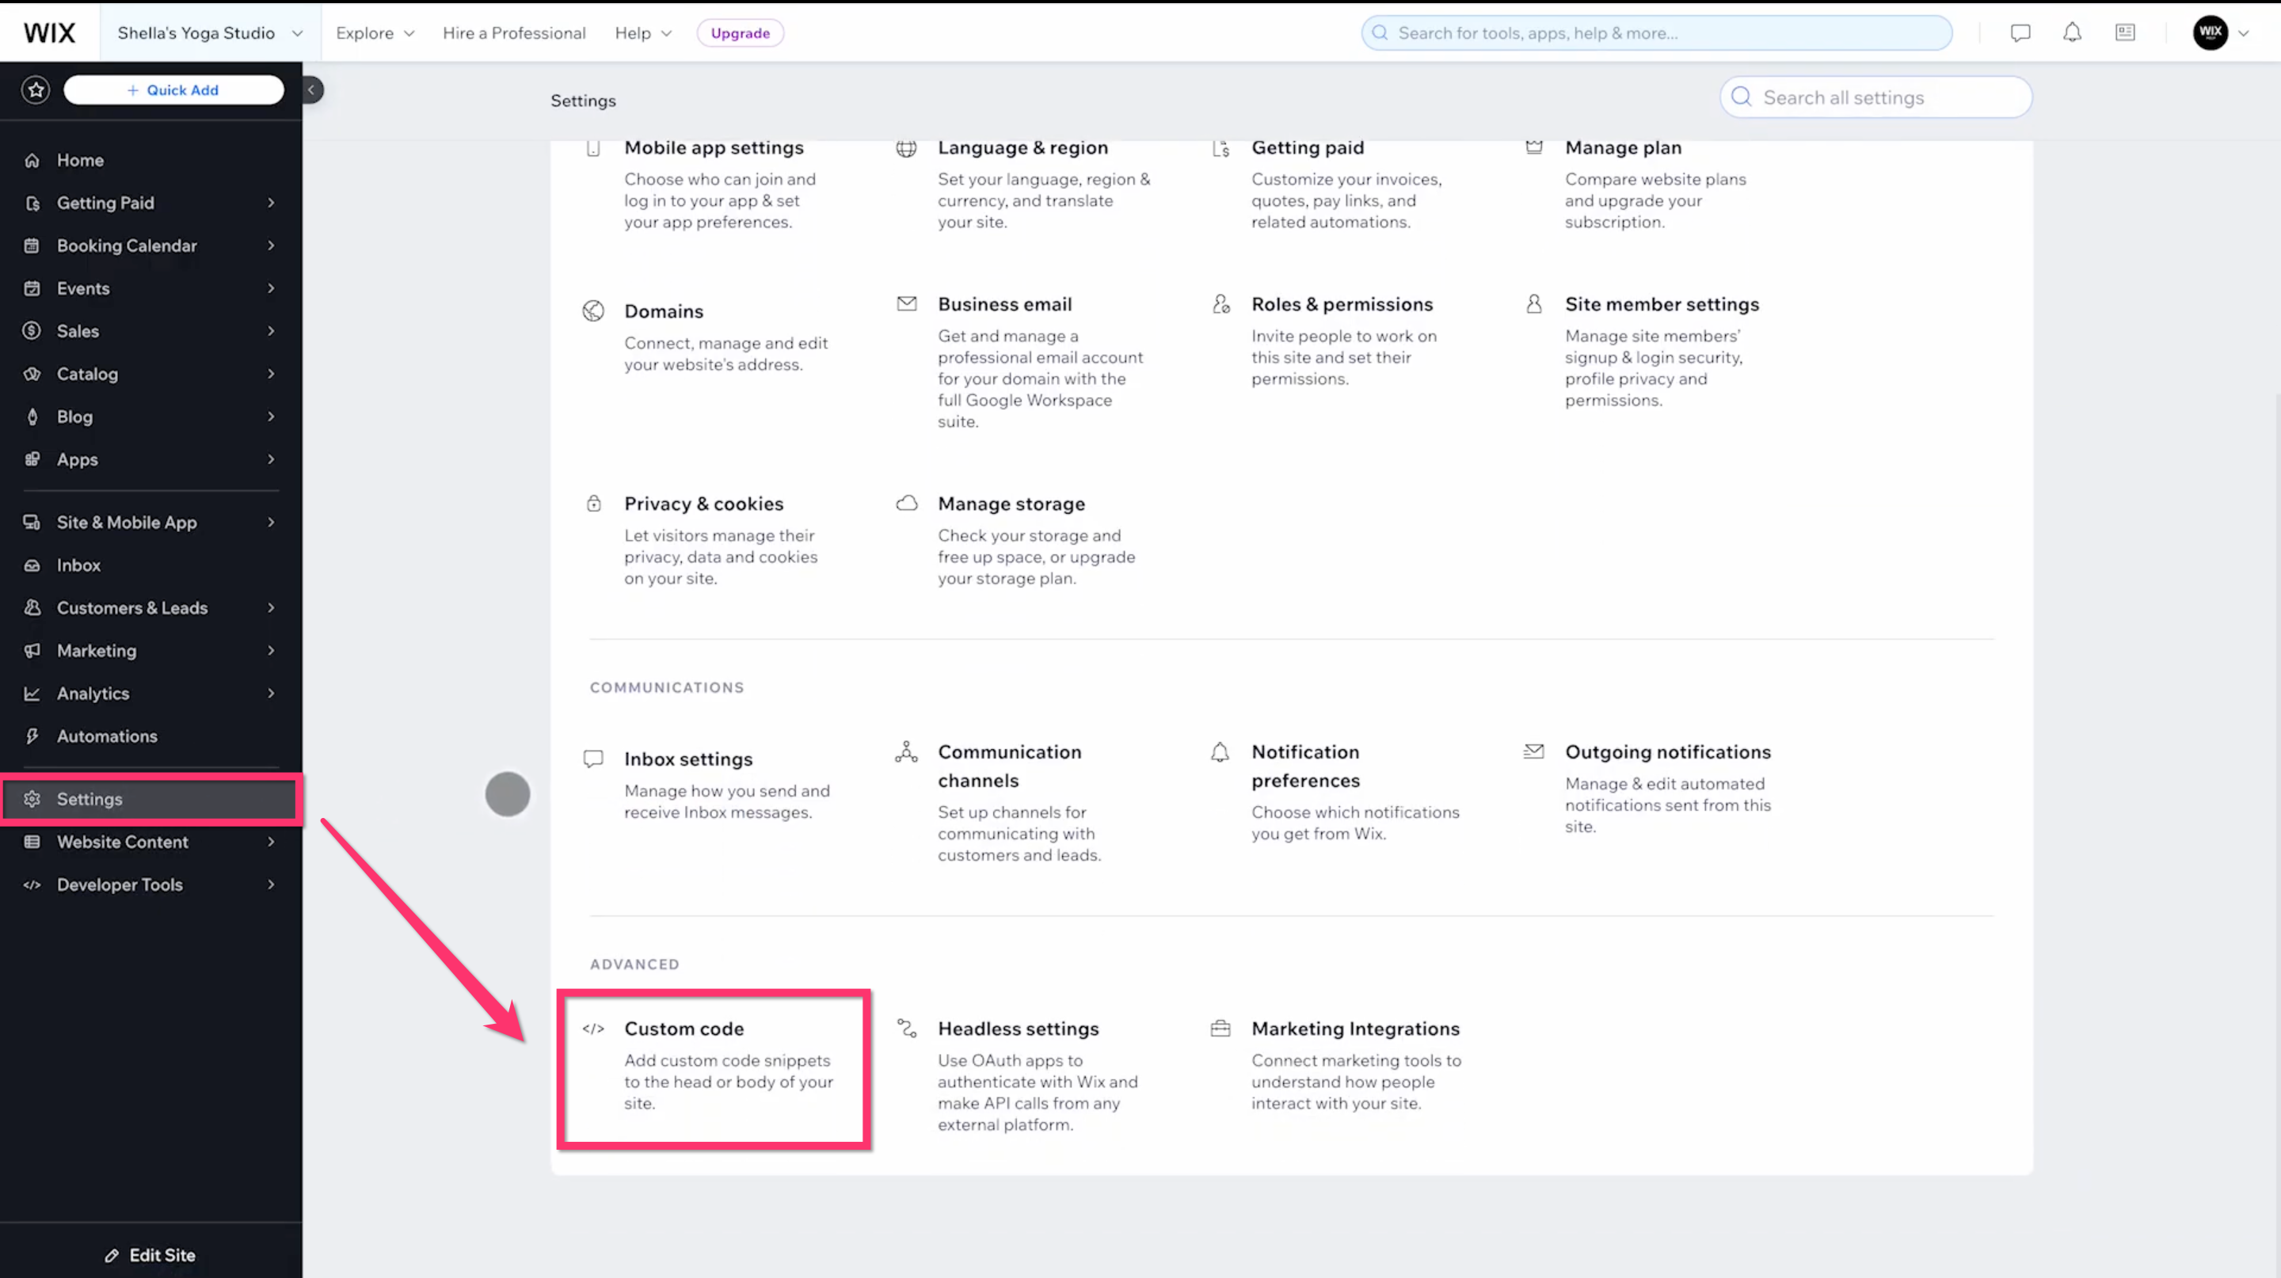Image resolution: width=2281 pixels, height=1278 pixels.
Task: Go to Inbox in sidebar menu
Action: (79, 565)
